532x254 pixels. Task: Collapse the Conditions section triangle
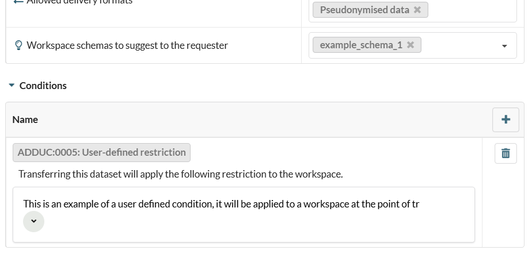pos(12,86)
